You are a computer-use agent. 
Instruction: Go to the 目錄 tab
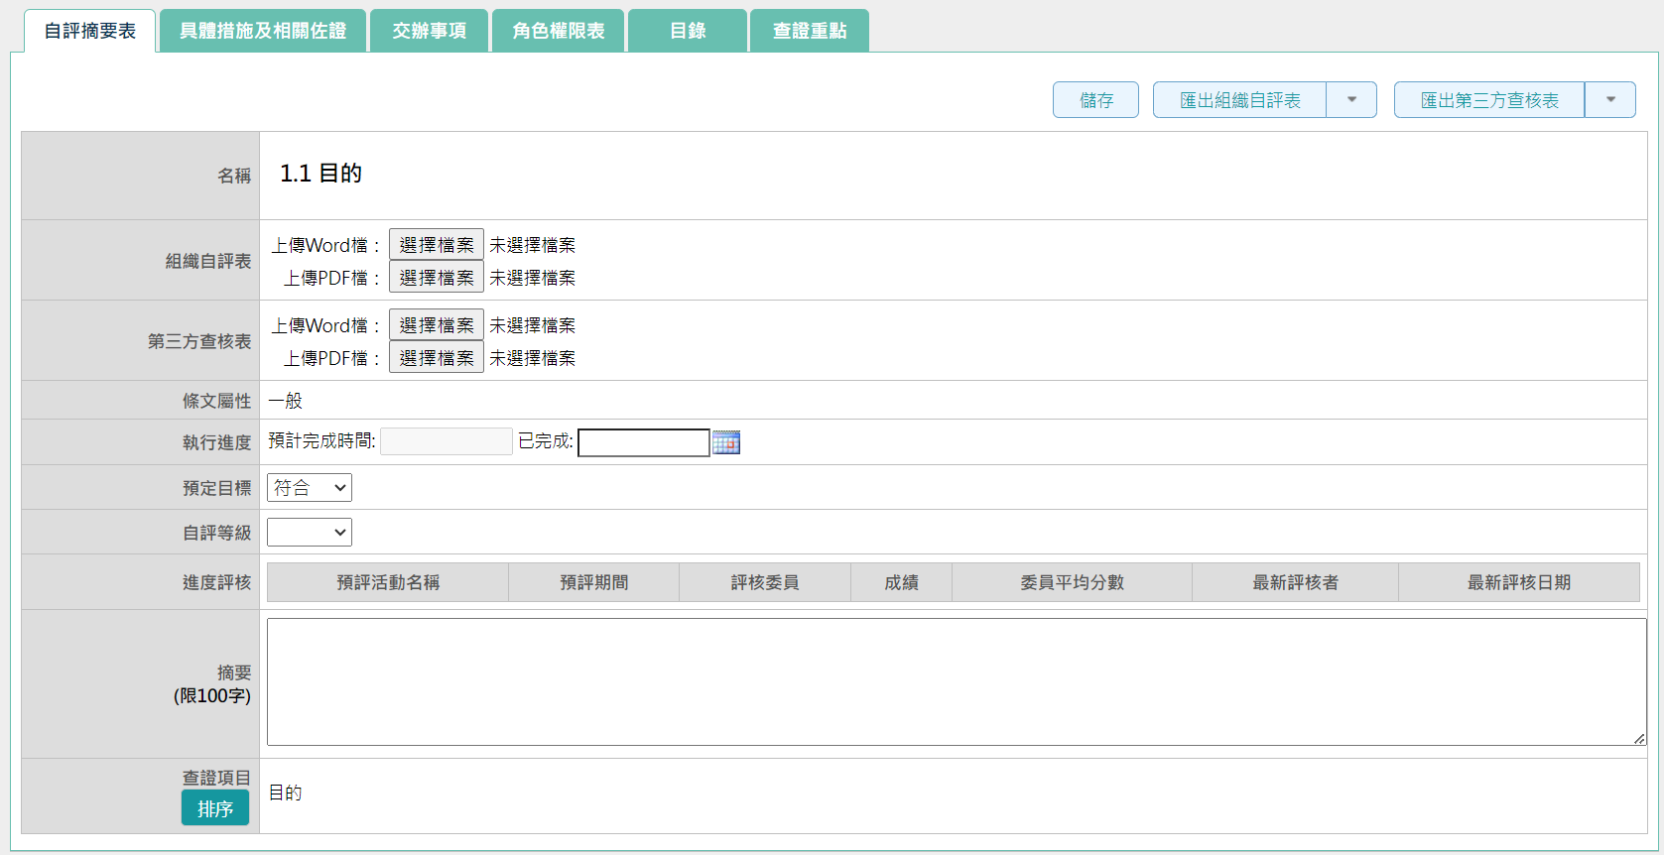tap(688, 31)
